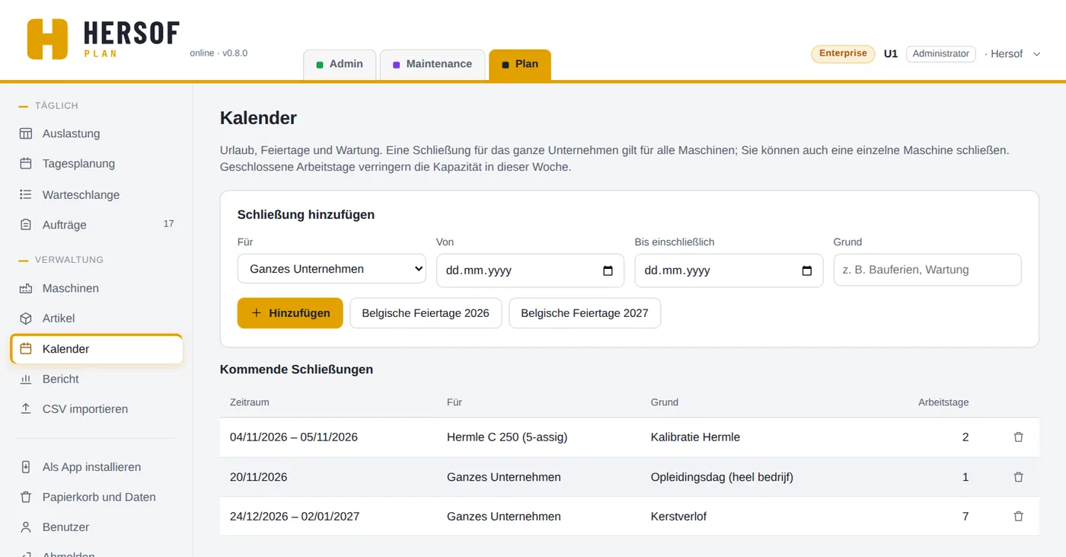Click the Papierkorb und Daten trash icon
The height and width of the screenshot is (557, 1066).
pos(26,497)
